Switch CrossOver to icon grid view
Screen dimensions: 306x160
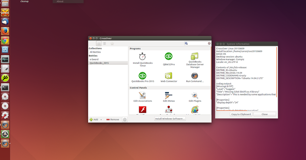pyautogui.click(x=99, y=43)
